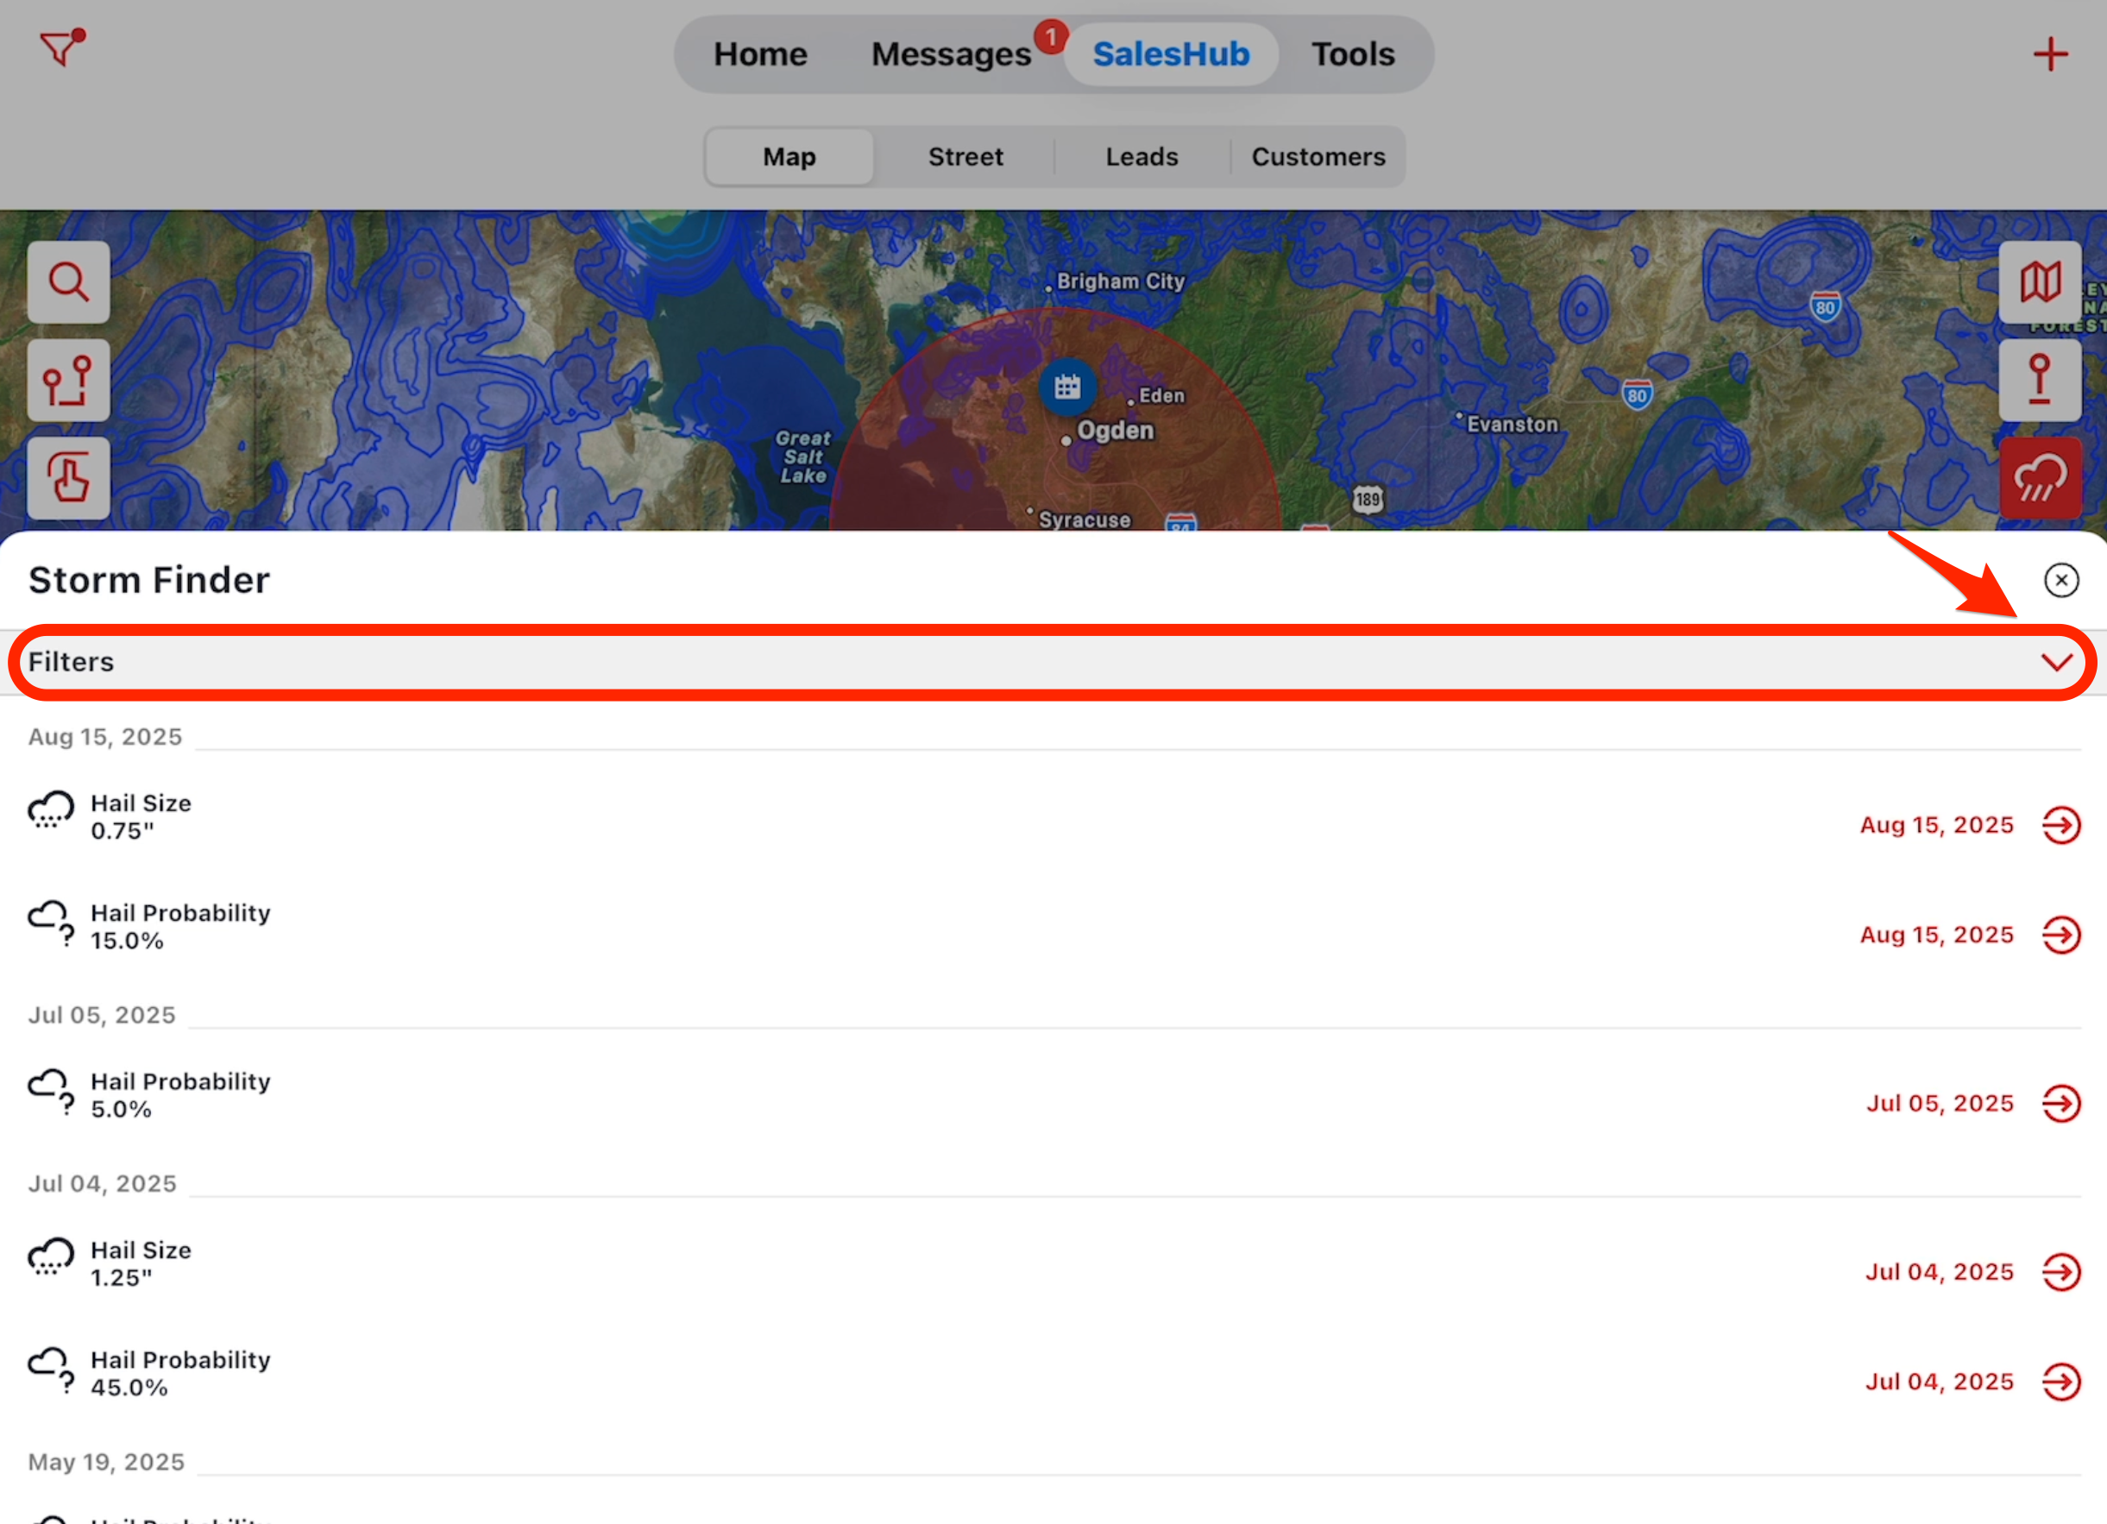
Task: Open Aug 15 Hail Size 0.75" arrow
Action: pos(2060,824)
